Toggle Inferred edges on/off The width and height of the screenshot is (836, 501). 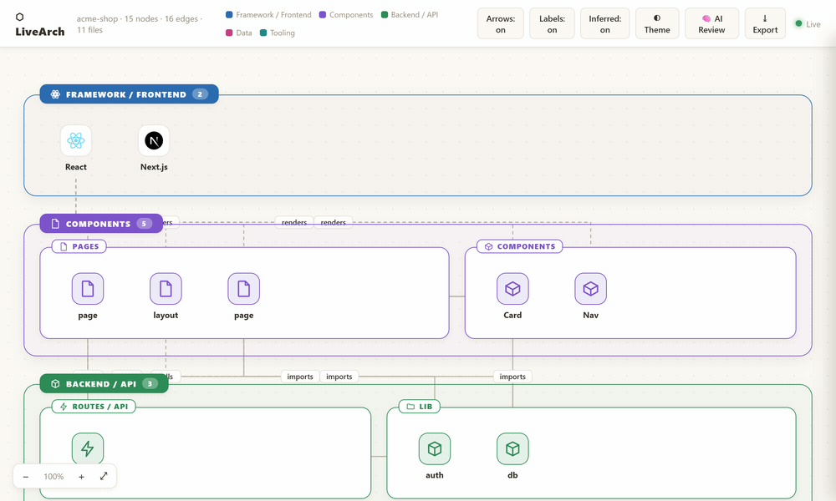click(604, 24)
